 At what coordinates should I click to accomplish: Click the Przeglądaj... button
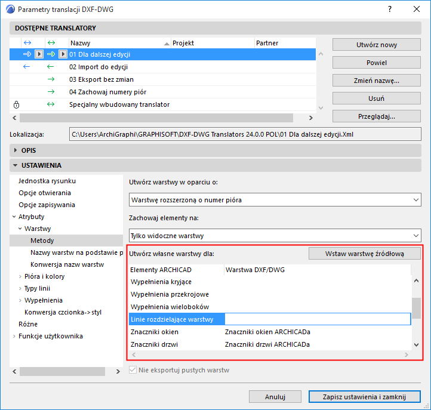coord(376,116)
